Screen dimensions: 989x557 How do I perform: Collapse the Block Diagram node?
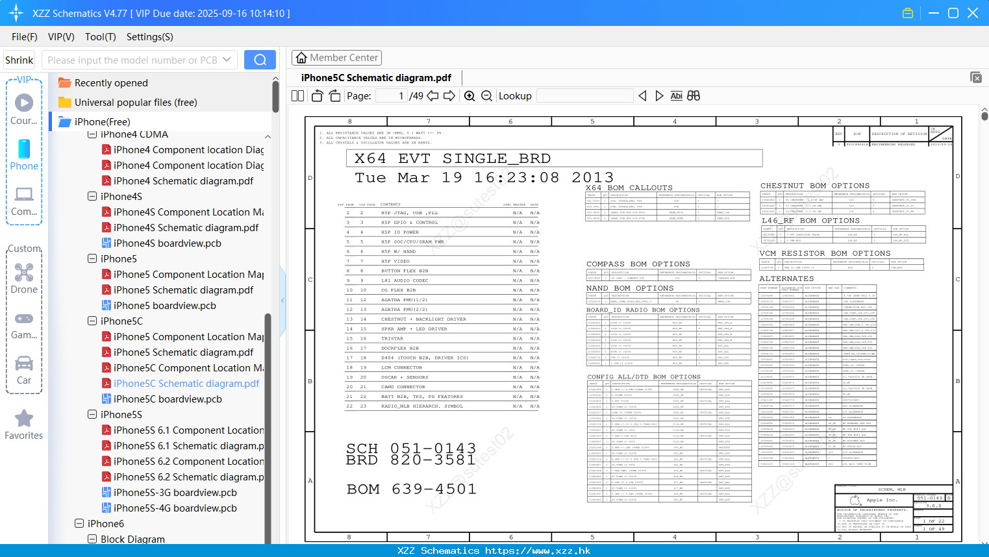point(92,539)
